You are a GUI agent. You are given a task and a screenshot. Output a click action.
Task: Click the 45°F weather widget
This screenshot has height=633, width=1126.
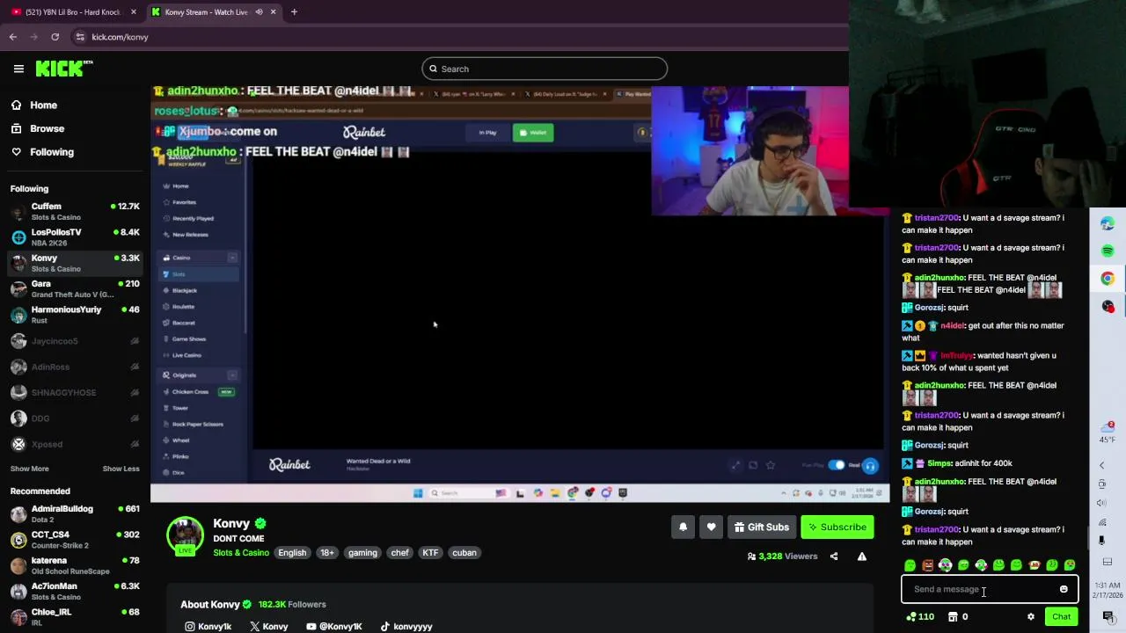[x=1107, y=433]
